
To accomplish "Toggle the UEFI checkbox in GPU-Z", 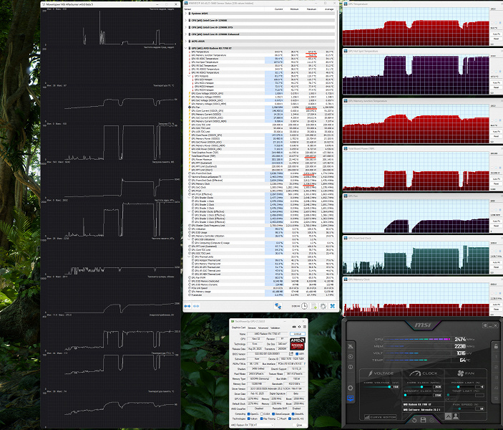I will [297, 354].
